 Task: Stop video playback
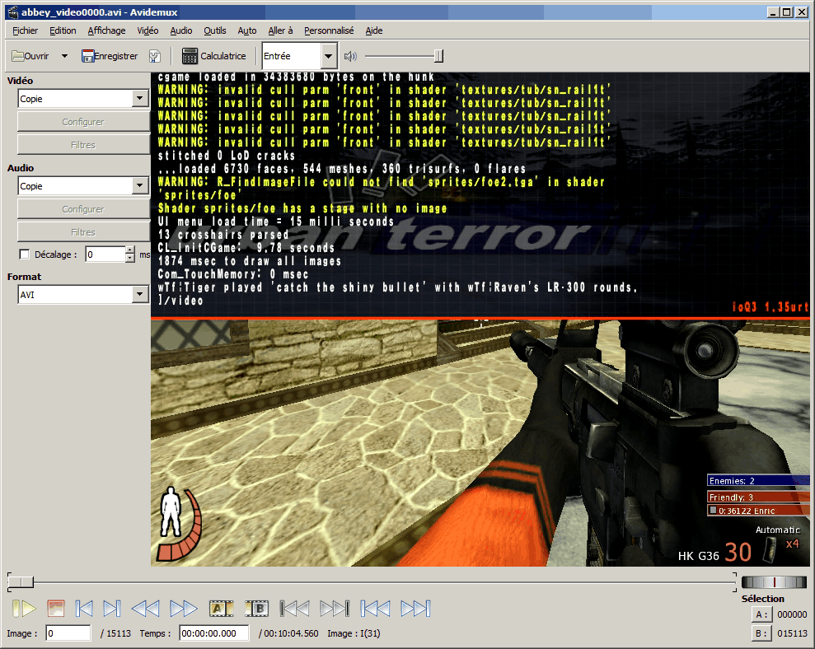pyautogui.click(x=55, y=609)
